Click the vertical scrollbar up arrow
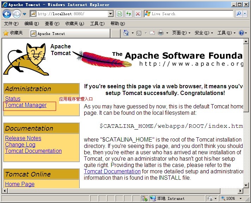251x203 pixels. coord(246,41)
